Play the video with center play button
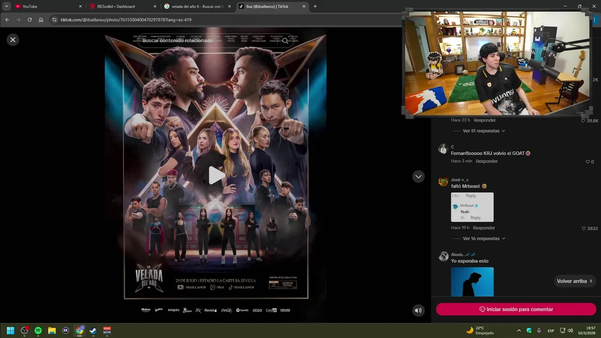 [x=216, y=175]
